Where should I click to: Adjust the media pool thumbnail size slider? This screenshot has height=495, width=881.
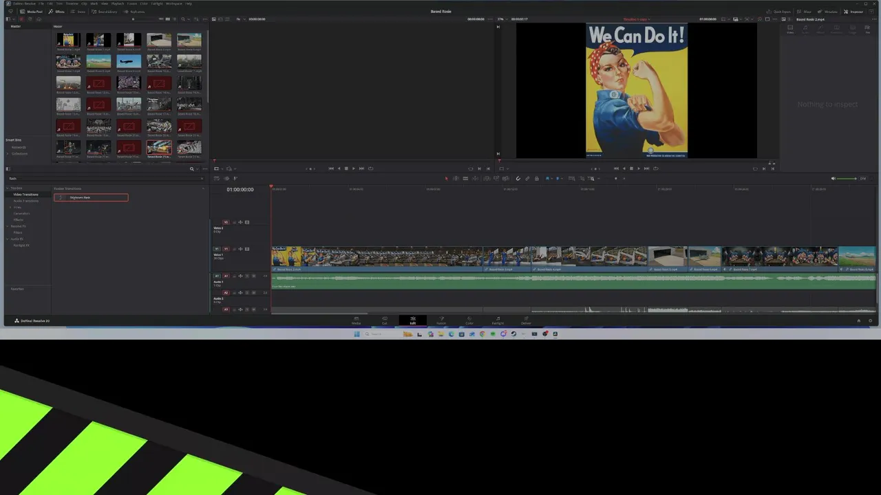(133, 19)
